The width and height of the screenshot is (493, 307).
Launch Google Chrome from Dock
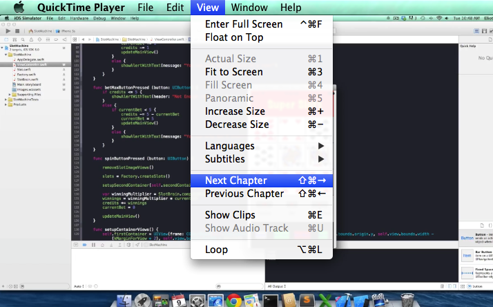tap(233, 300)
